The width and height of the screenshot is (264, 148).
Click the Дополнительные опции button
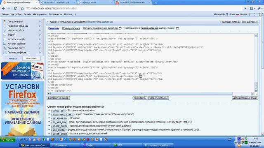pos(245,98)
